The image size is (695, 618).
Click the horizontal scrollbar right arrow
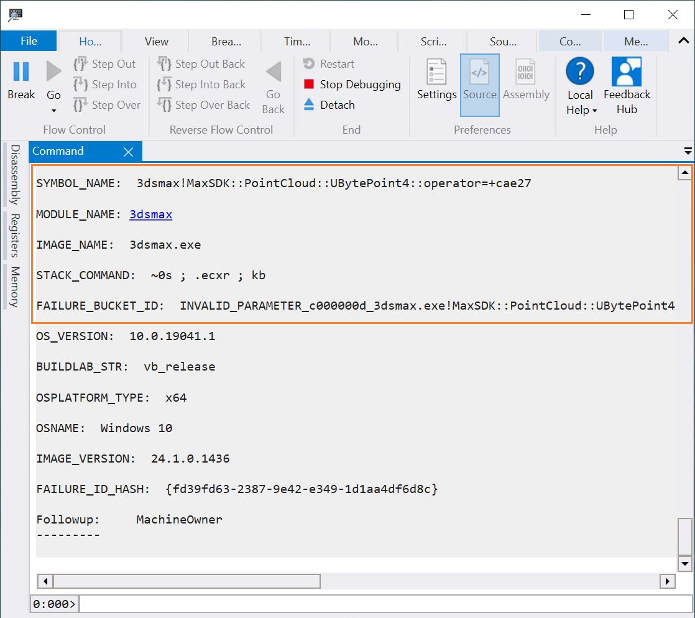(667, 581)
